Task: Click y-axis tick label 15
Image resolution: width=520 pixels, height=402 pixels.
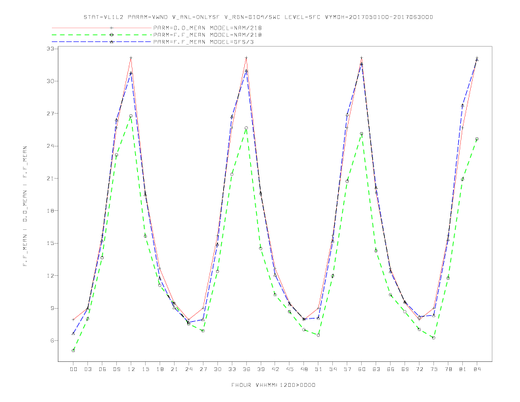Action: (x=51, y=243)
